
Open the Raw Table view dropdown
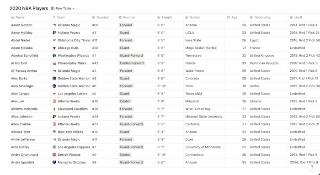pos(63,8)
